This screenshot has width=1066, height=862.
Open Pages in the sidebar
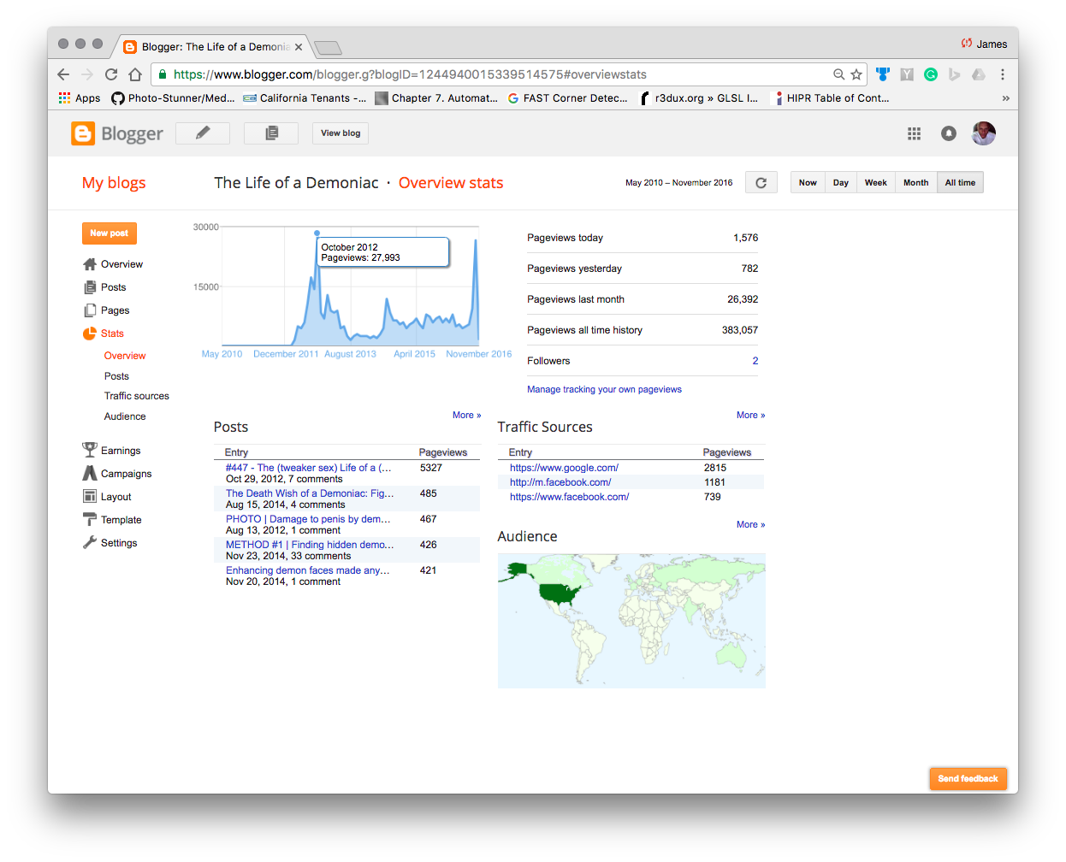106,310
